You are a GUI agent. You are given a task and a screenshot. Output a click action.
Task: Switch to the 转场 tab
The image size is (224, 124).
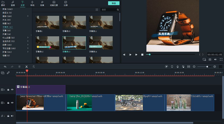point(32,3)
